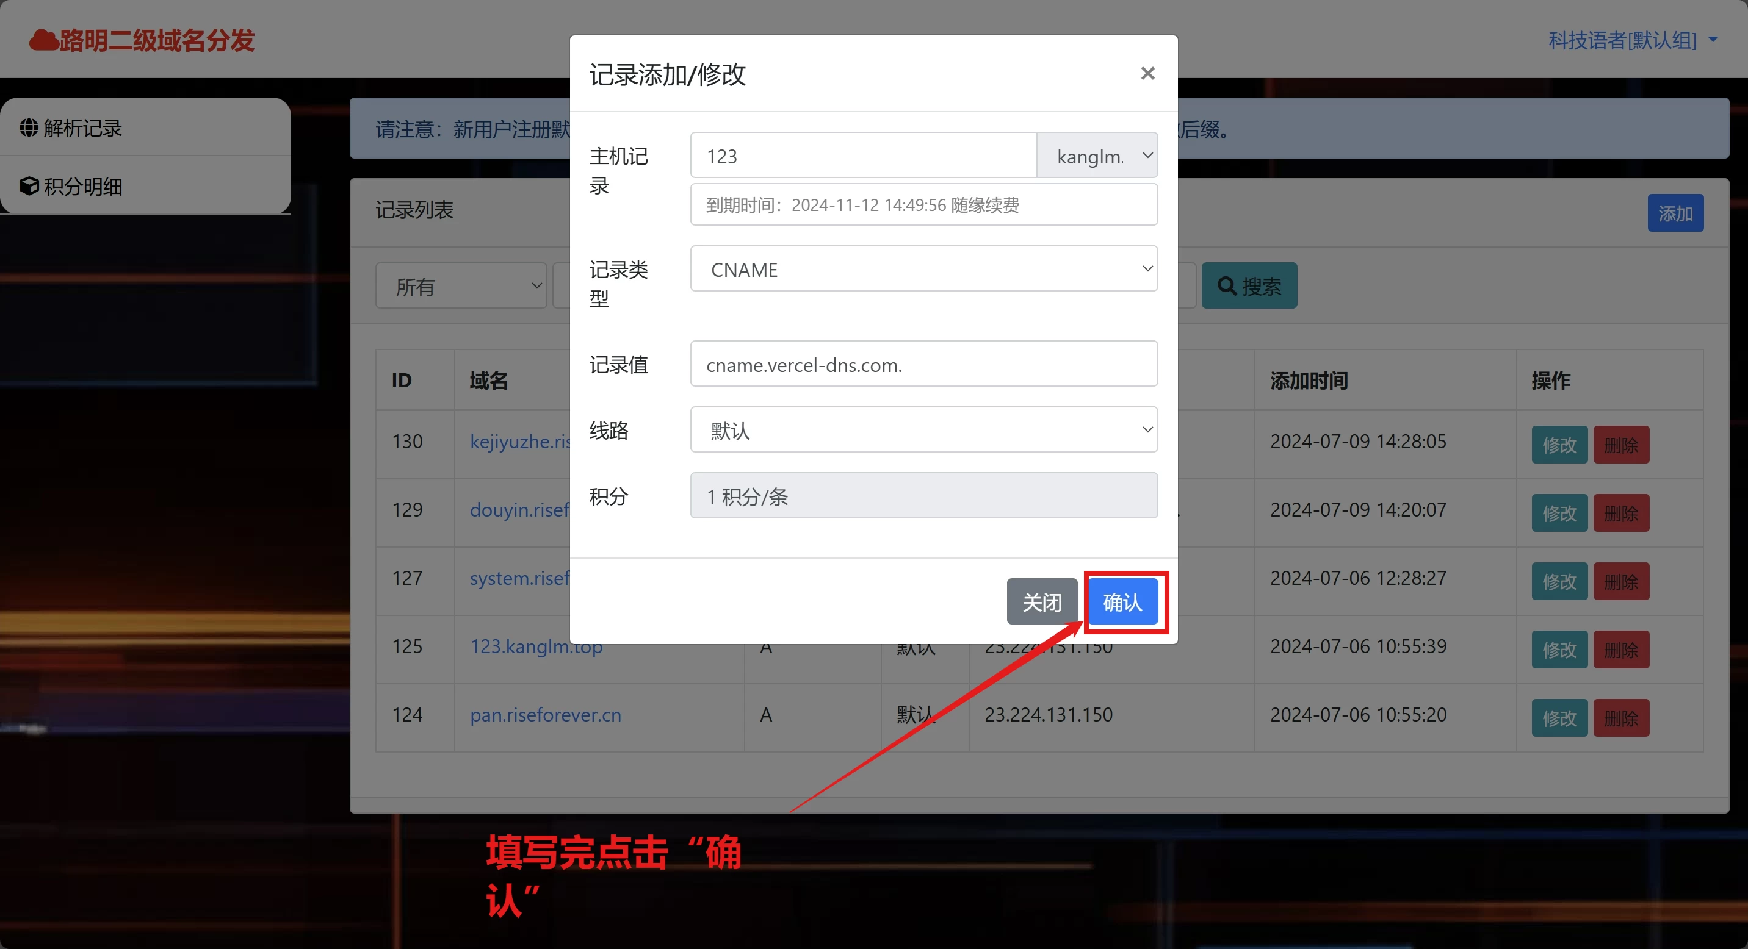Click the blue 添加 button
Screen dimensions: 1748x949
coord(1675,213)
